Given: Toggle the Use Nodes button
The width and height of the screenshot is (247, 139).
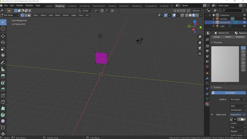Looking at the screenshot, I should click(229, 93).
